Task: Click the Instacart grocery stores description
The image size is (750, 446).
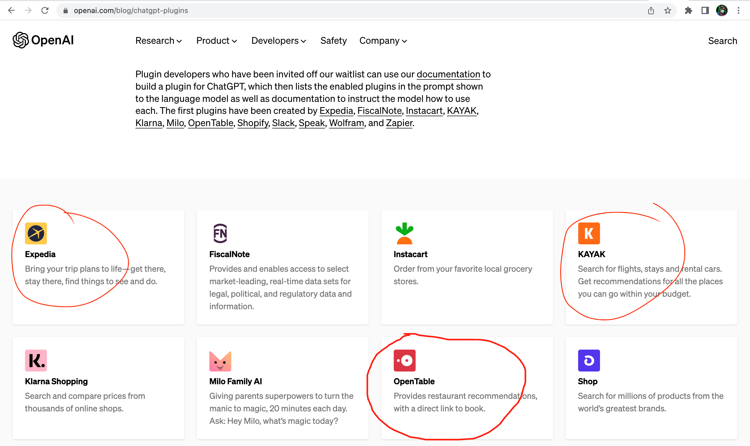Action: 463,275
